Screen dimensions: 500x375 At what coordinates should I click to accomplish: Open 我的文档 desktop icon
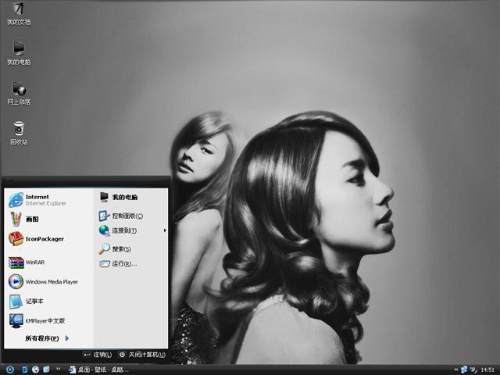coord(19,13)
